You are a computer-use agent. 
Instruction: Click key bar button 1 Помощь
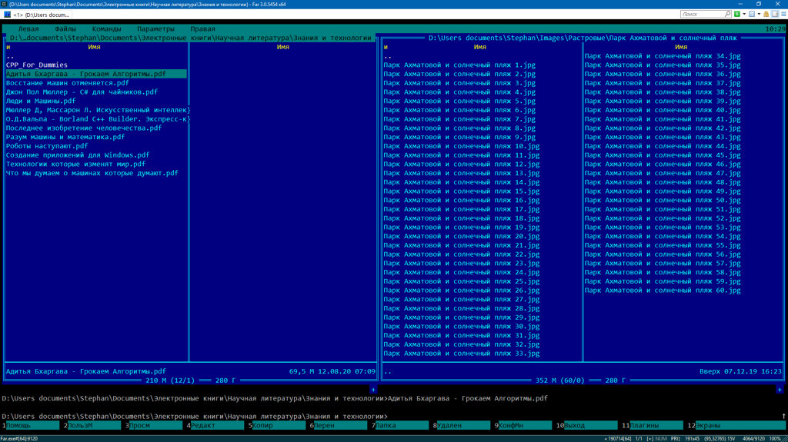[x=32, y=425]
